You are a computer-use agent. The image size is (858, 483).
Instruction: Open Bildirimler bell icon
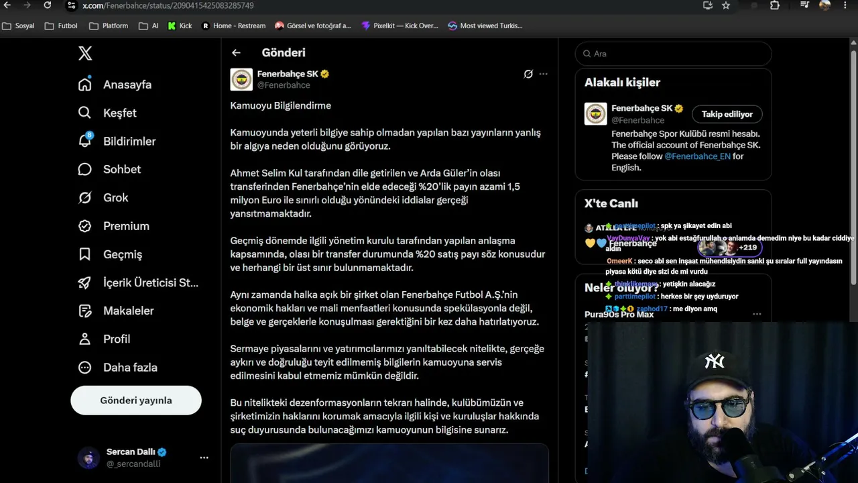pos(85,141)
